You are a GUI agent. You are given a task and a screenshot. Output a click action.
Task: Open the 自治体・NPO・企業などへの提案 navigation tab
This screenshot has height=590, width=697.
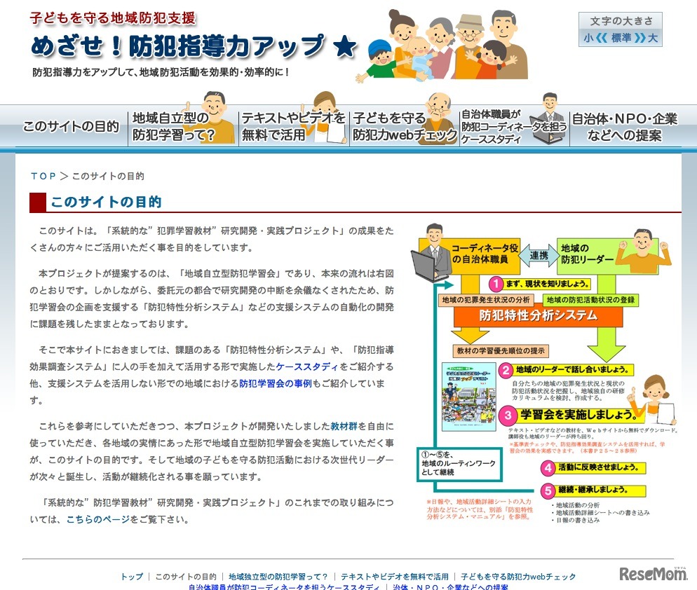tap(625, 126)
